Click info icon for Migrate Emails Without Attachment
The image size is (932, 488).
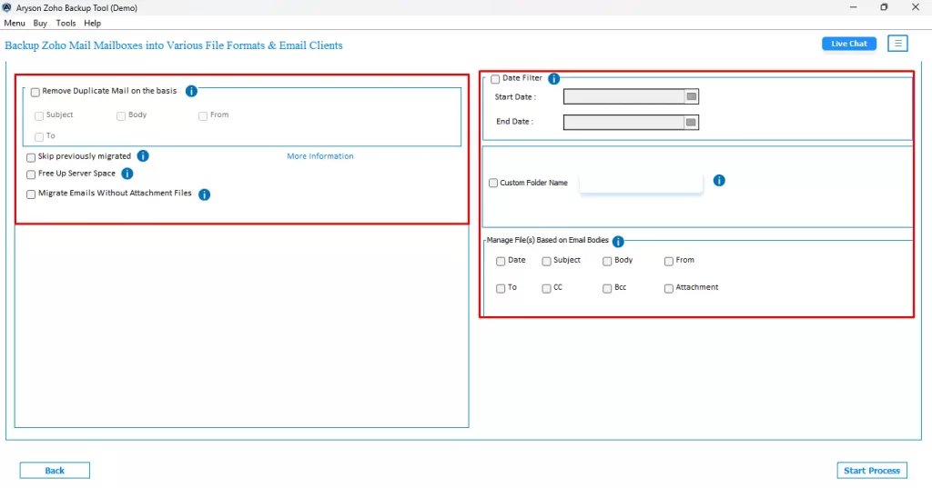click(x=204, y=194)
